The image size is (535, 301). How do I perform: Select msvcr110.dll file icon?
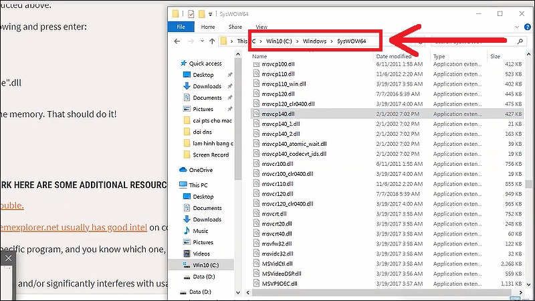257,183
